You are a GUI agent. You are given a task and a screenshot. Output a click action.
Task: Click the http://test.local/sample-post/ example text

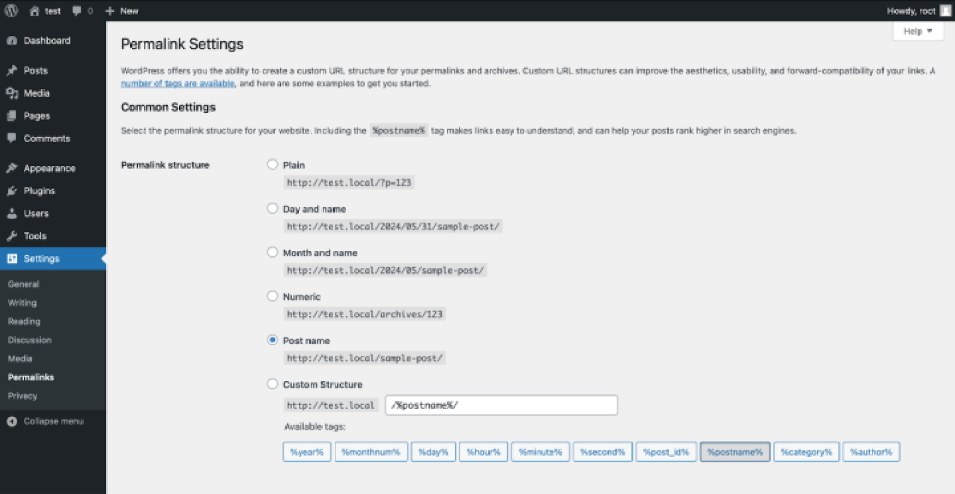pyautogui.click(x=365, y=358)
